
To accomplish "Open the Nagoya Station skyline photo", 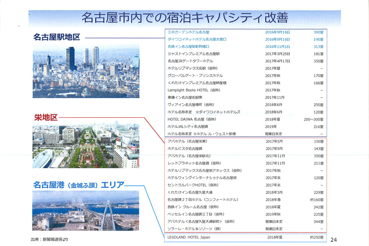I will (x=86, y=71).
